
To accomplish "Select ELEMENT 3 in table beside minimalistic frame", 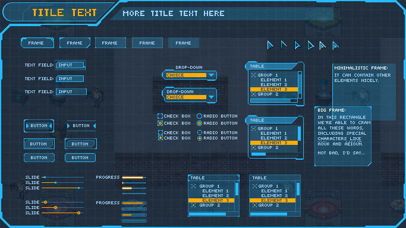I will pos(273,90).
